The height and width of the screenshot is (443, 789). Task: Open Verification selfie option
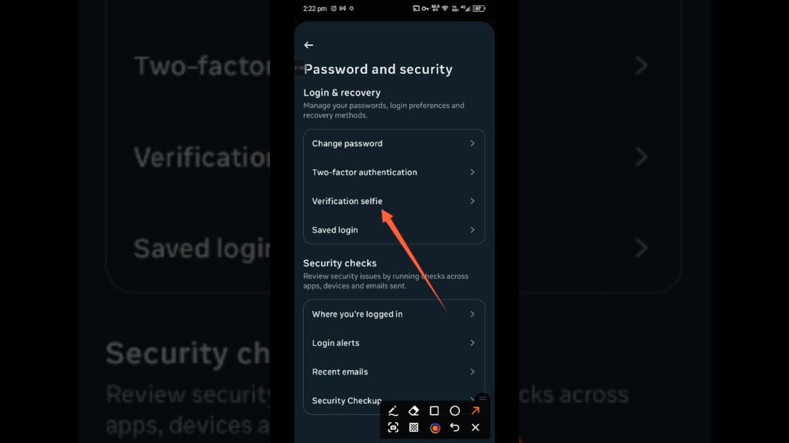(x=394, y=201)
